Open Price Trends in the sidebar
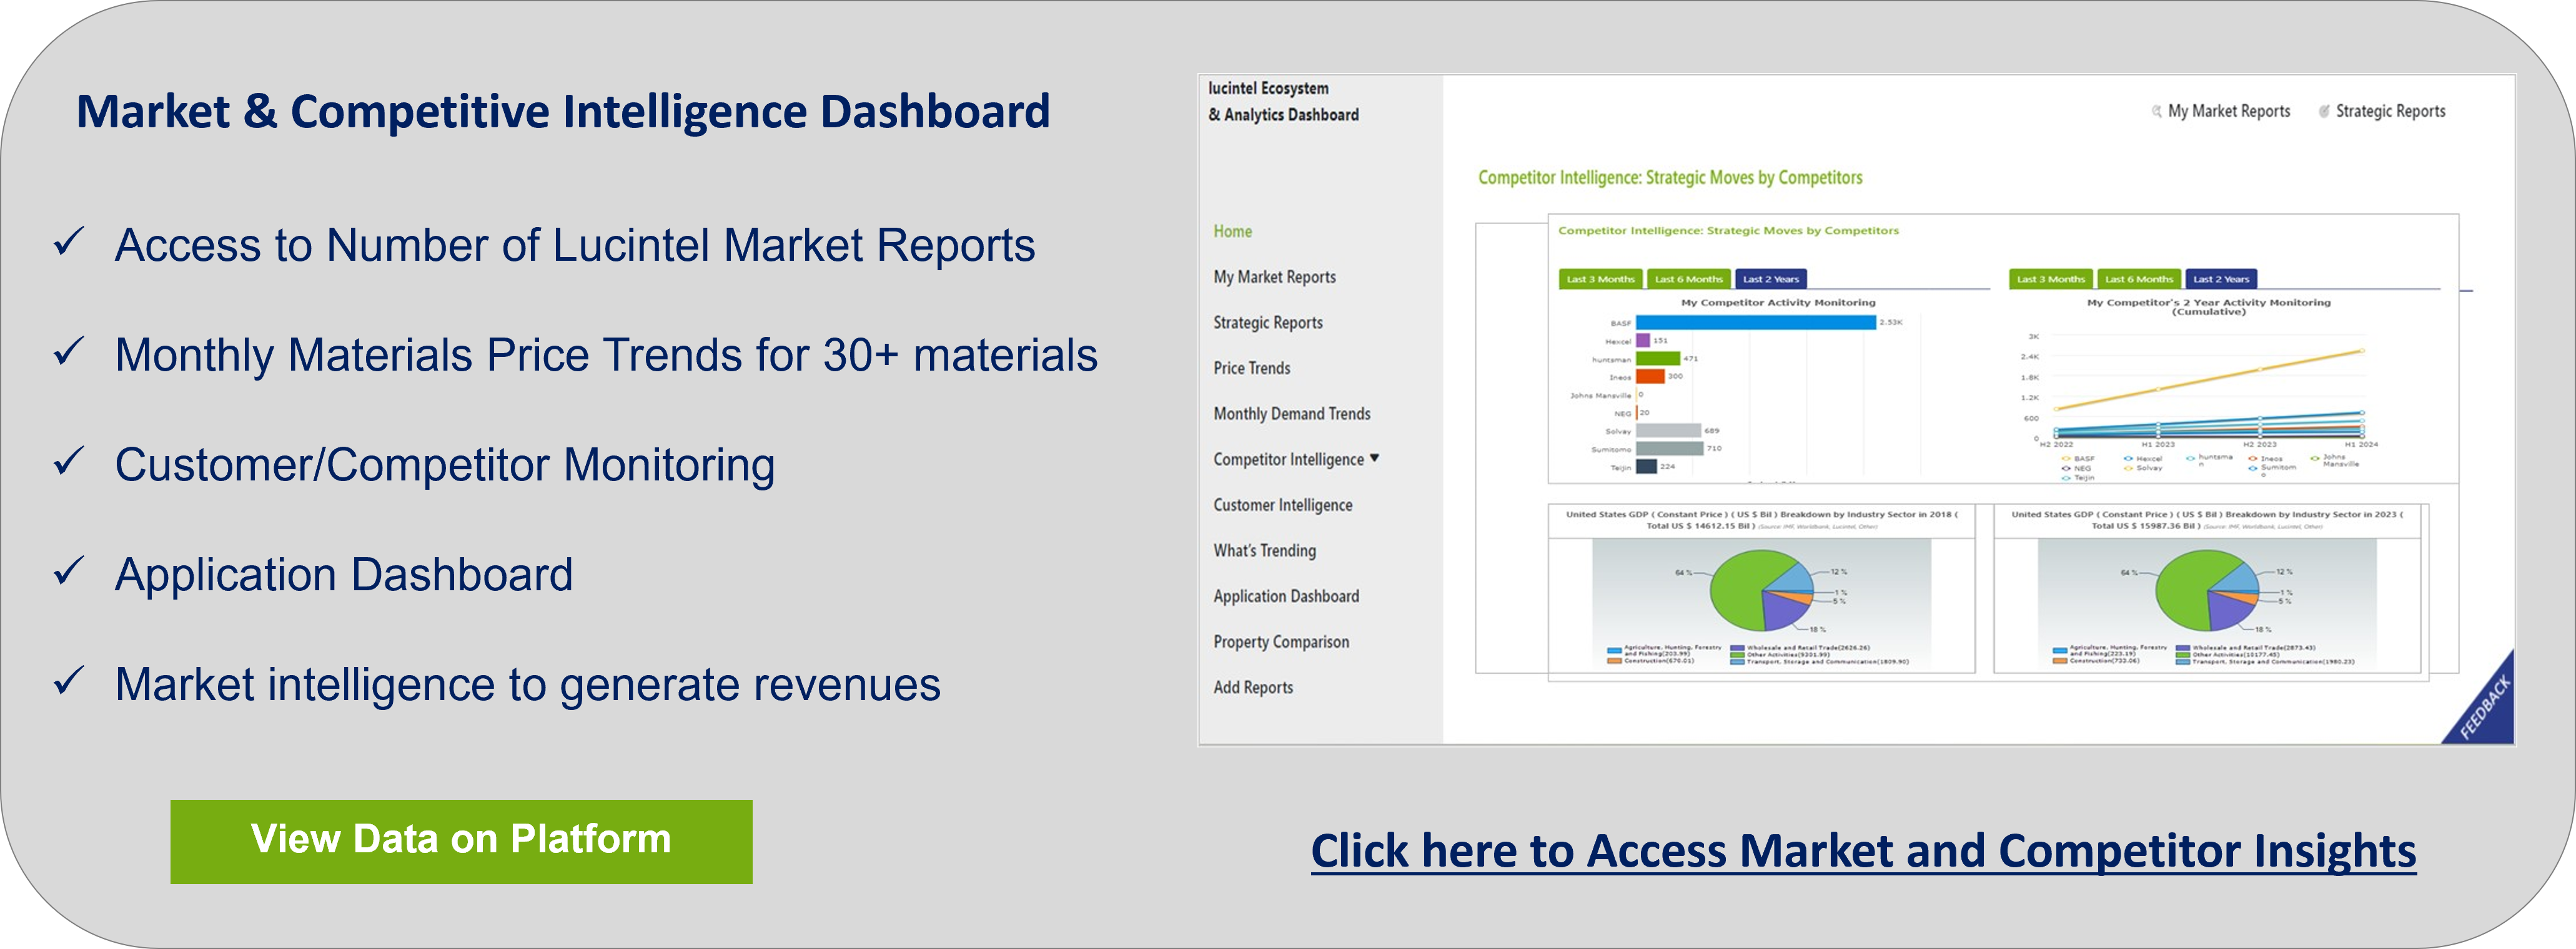This screenshot has width=2576, height=949. point(1251,367)
